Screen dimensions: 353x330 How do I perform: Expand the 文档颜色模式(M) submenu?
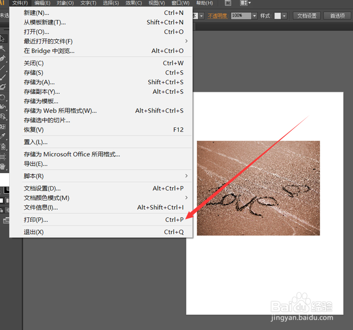coord(186,198)
